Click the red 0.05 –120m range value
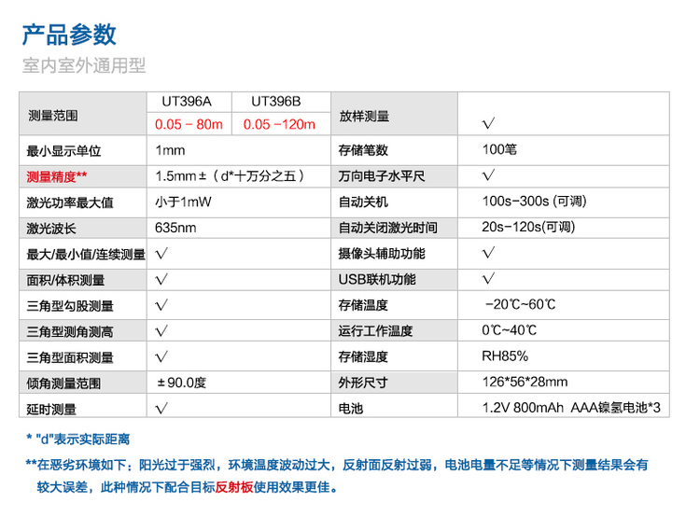The height and width of the screenshot is (516, 700). [x=279, y=124]
